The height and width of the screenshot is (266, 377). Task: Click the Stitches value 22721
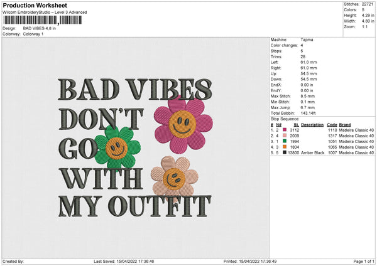pyautogui.click(x=368, y=4)
